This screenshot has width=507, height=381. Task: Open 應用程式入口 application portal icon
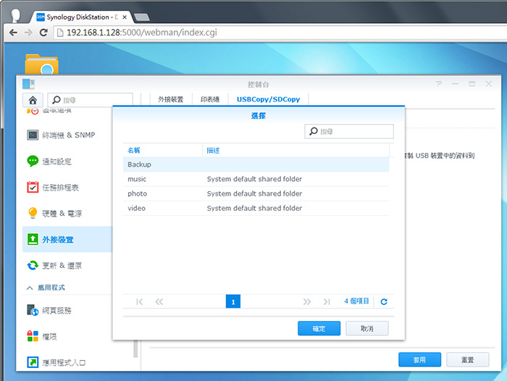33,362
